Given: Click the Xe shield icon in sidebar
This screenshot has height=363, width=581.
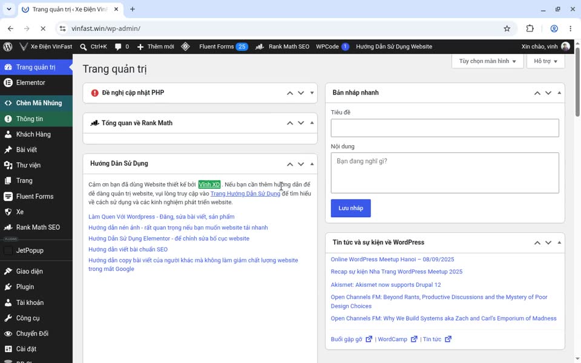Looking at the screenshot, I should [8, 212].
